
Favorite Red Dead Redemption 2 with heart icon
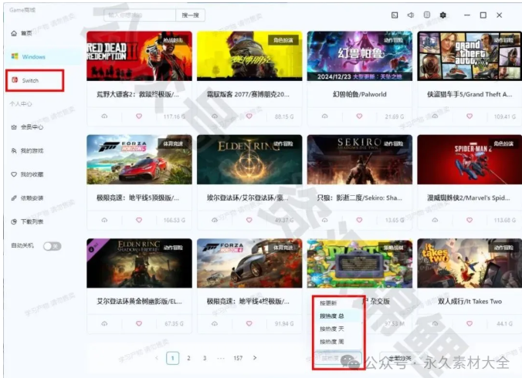[139, 116]
